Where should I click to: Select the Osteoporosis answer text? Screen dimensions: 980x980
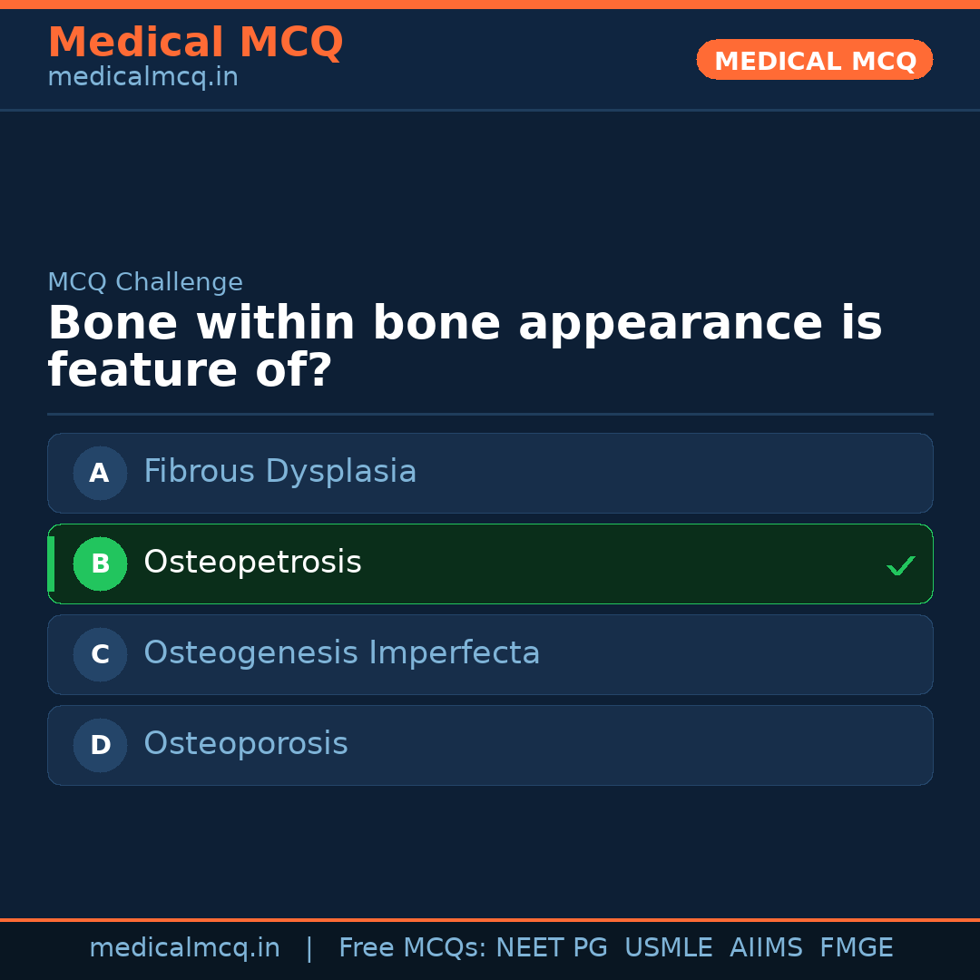coord(245,744)
